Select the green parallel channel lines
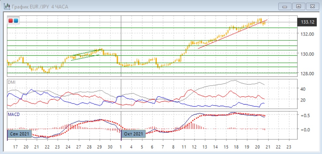The height and width of the screenshot is (154, 322). 85,55
